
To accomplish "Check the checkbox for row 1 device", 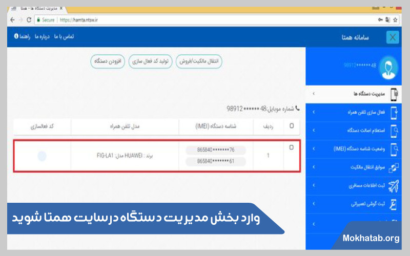I will 291,147.
